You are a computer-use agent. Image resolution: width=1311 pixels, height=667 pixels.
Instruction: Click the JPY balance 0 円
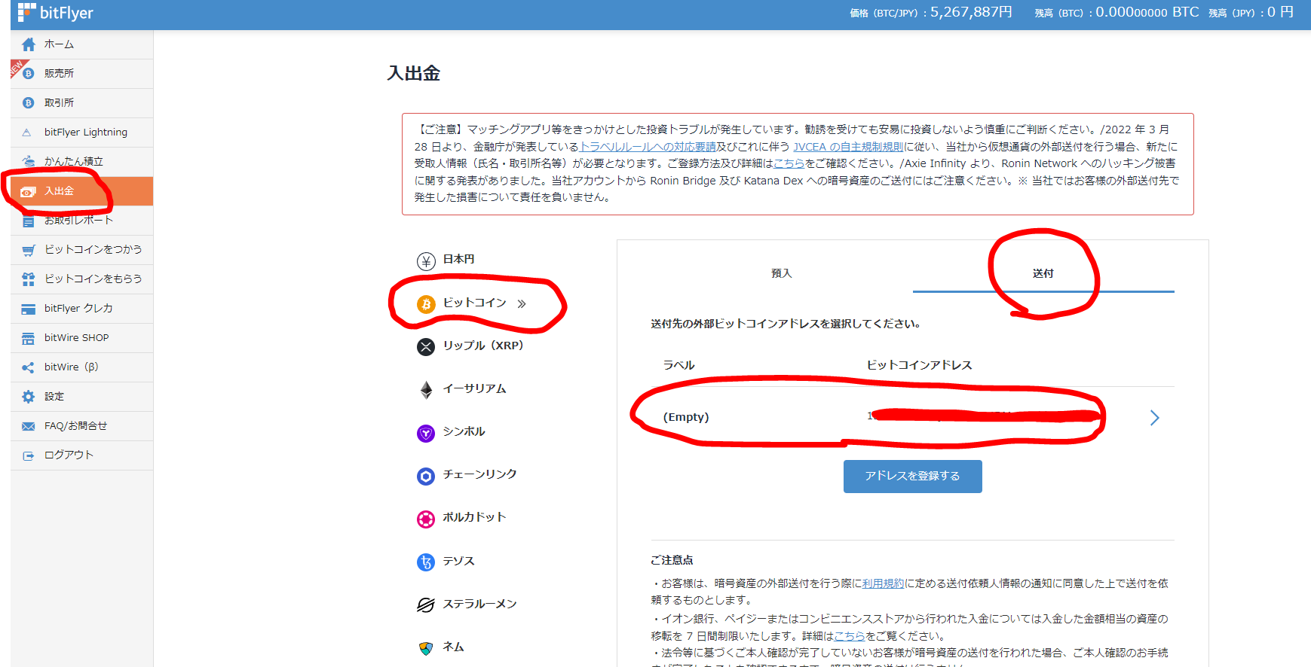(1280, 12)
